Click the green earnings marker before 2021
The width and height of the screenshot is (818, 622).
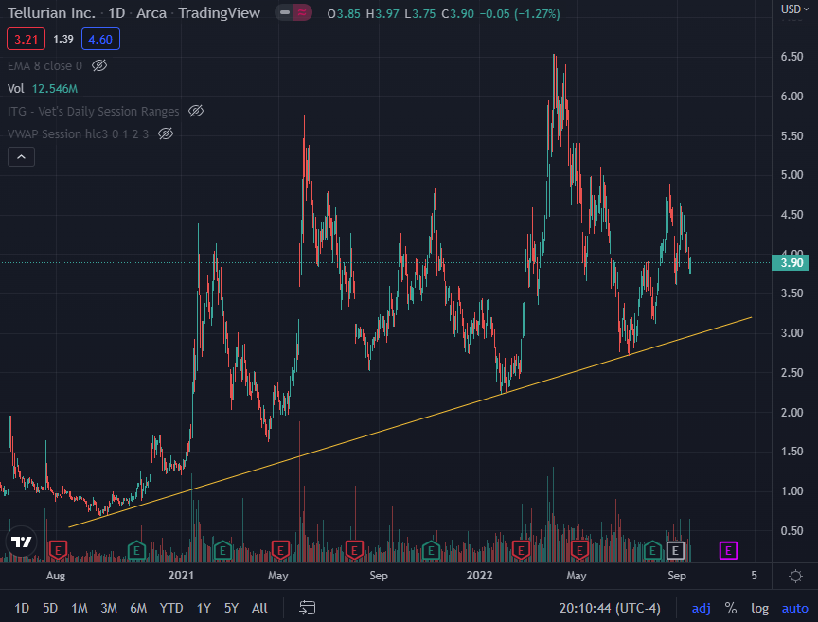(x=136, y=550)
